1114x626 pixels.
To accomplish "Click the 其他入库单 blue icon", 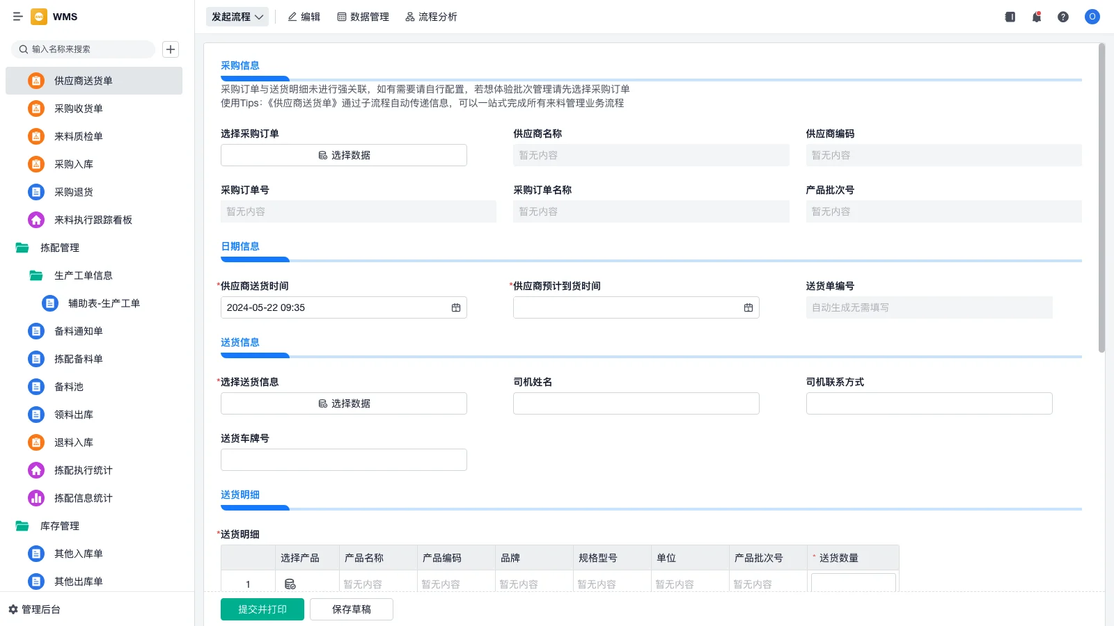I will [x=36, y=554].
